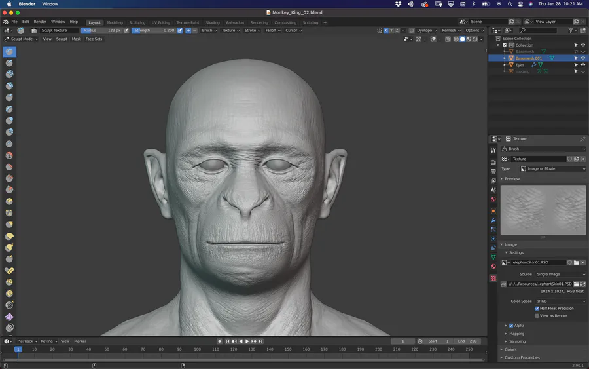
Task: Open the Render properties tab
Action: (493, 162)
